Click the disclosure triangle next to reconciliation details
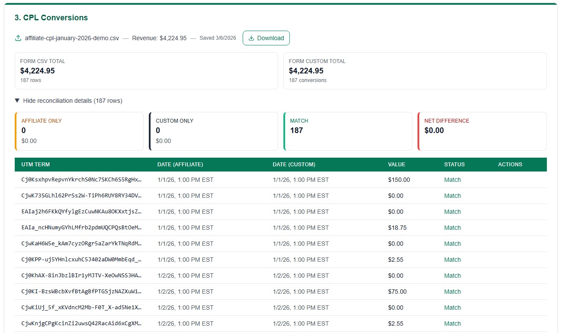Viewport: 562px width, 333px height. (x=17, y=100)
